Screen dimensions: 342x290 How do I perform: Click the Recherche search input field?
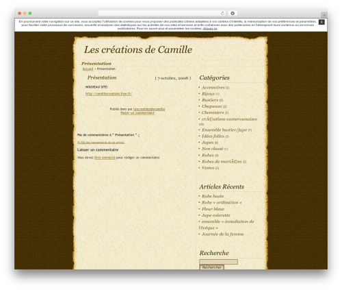pos(218,262)
